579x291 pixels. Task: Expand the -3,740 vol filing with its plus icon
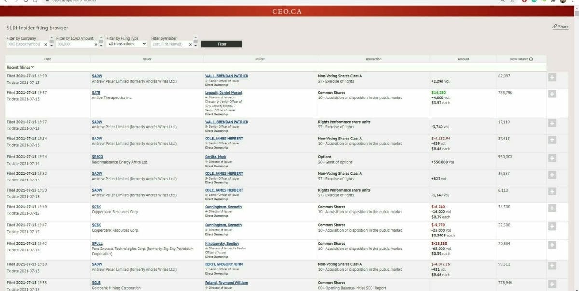pos(552,123)
